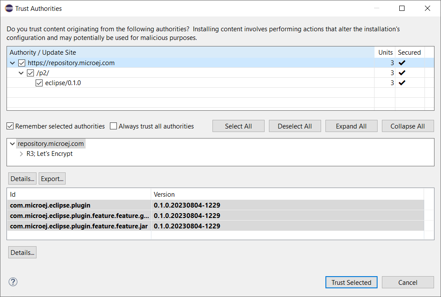The width and height of the screenshot is (441, 297).
Task: Click the Version column header
Action: pyautogui.click(x=164, y=195)
